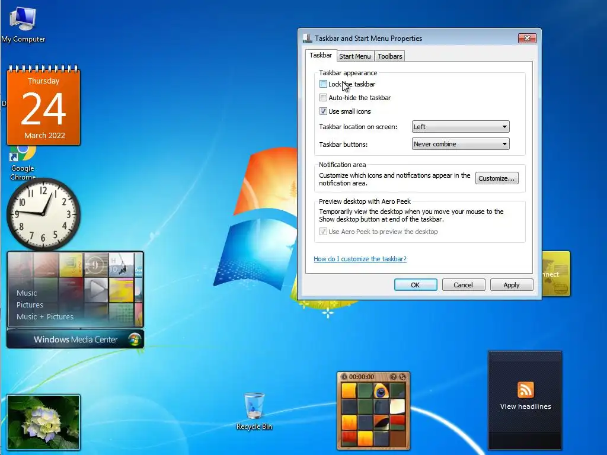Open the My Computer desktop icon
This screenshot has height=455, width=607.
(x=23, y=24)
